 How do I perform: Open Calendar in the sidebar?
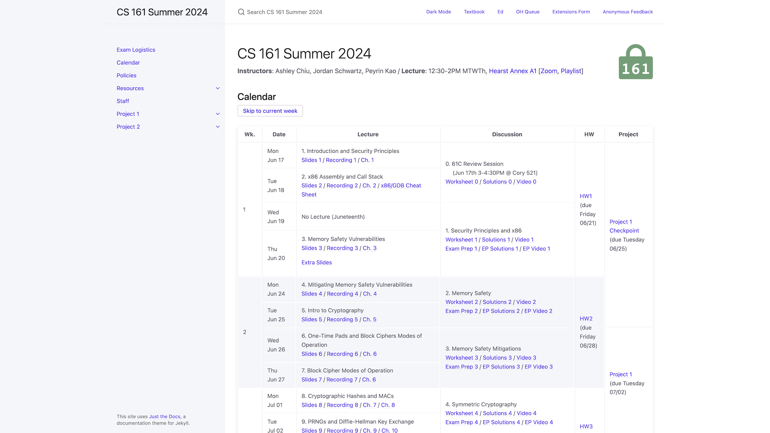pos(128,63)
